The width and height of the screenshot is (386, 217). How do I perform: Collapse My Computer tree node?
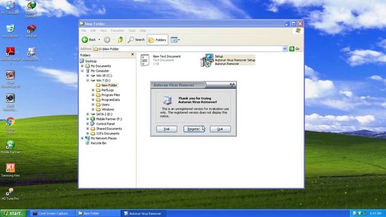tap(83, 71)
